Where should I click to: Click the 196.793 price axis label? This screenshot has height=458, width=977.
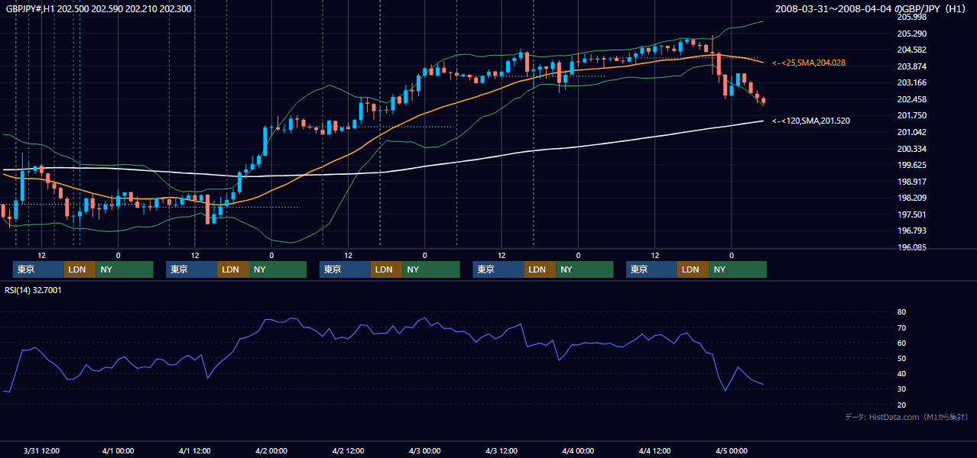912,231
